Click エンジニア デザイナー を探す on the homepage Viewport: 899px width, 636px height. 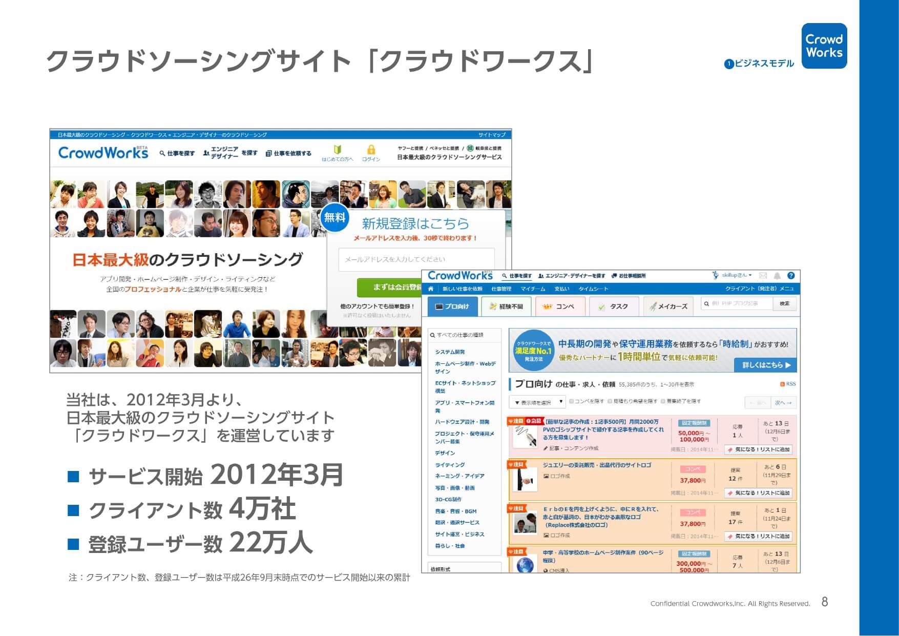tap(230, 153)
